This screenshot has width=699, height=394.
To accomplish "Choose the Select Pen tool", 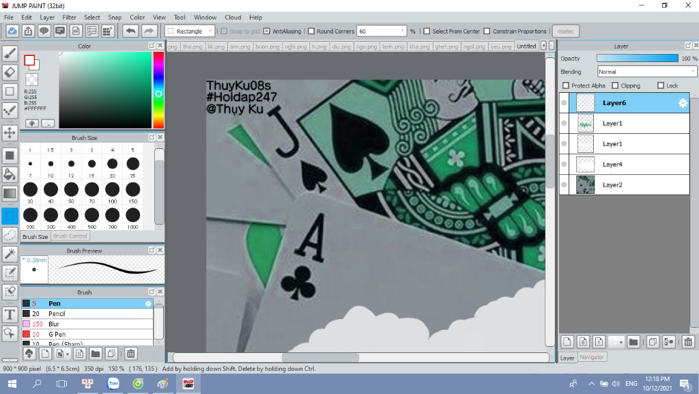I will tap(10, 272).
